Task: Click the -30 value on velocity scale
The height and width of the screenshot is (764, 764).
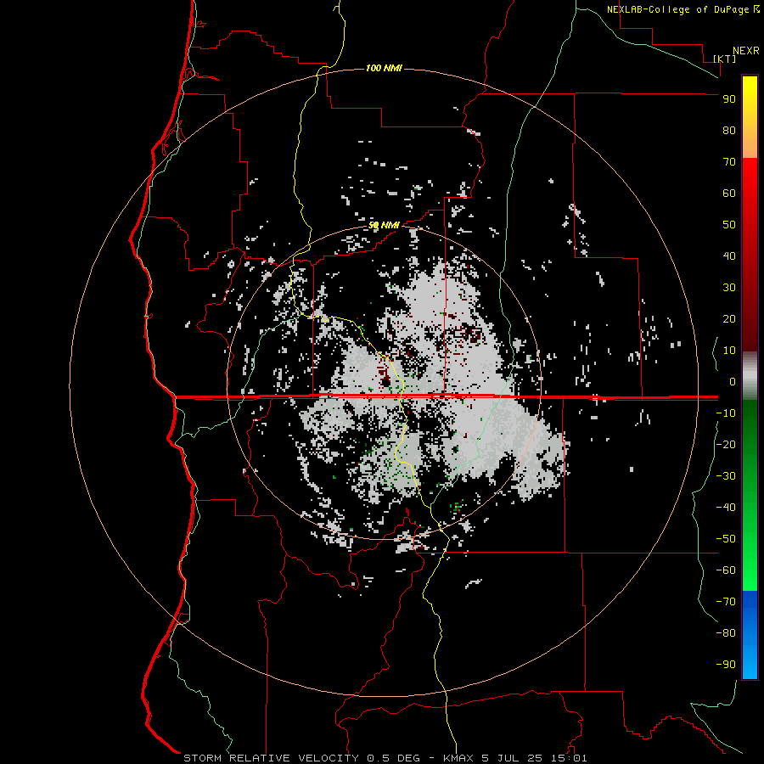Action: (x=726, y=476)
